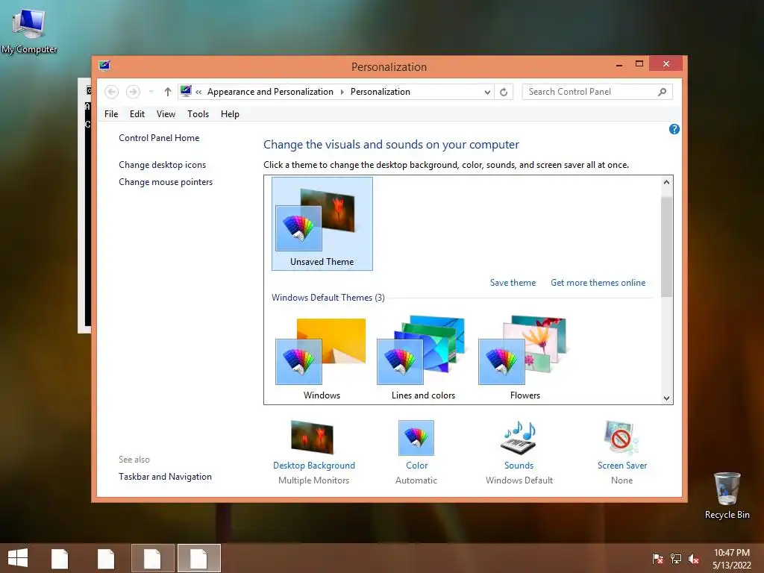
Task: Click the Personalization window title icon
Action: [104, 66]
